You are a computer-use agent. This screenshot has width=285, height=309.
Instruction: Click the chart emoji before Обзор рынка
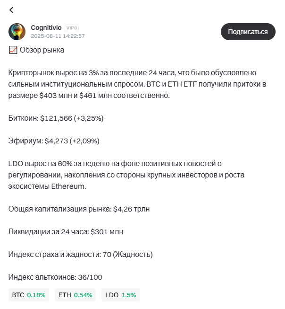(x=13, y=50)
